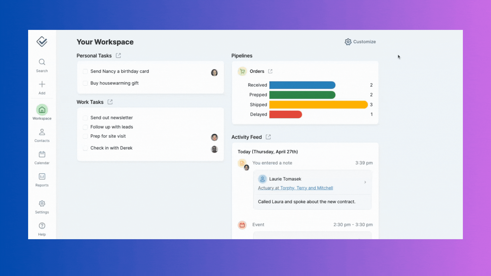Open Personal Tasks external link icon
Screen dimensions: 491x276
coord(118,55)
